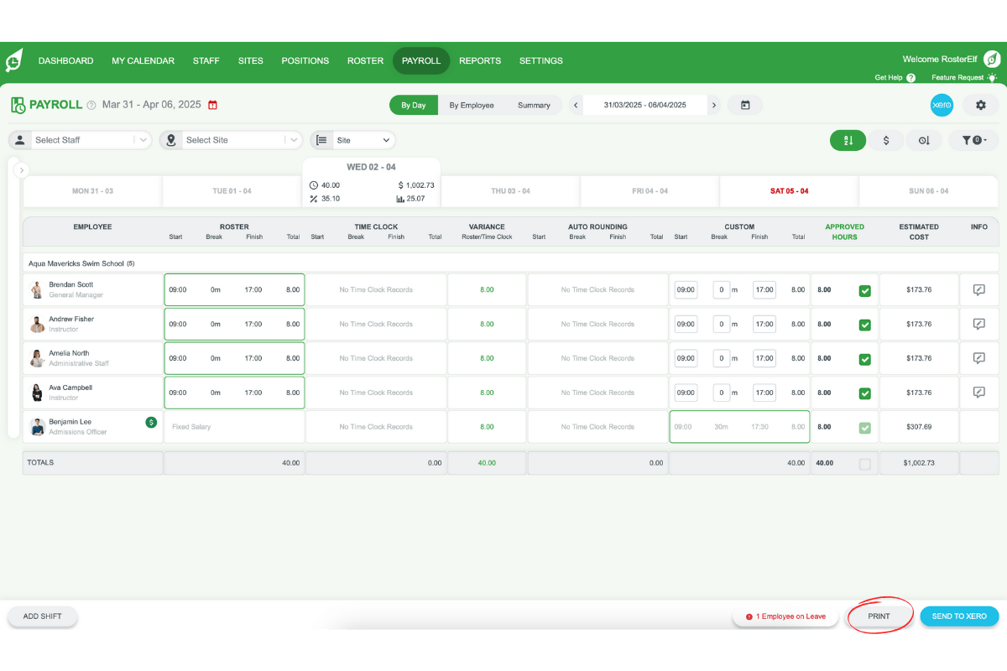Open the calendar picker beside the date range

point(745,105)
